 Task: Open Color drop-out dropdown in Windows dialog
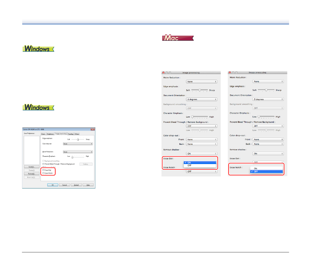coord(78,144)
